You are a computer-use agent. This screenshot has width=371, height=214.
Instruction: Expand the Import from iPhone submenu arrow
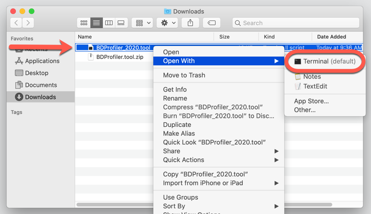[277, 183]
